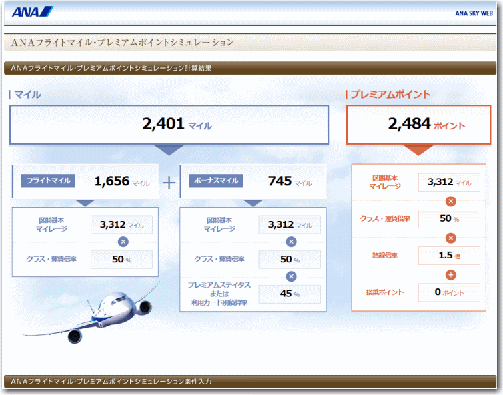
Task: Click the 50% field in bonus mile panel
Action: [x=290, y=260]
